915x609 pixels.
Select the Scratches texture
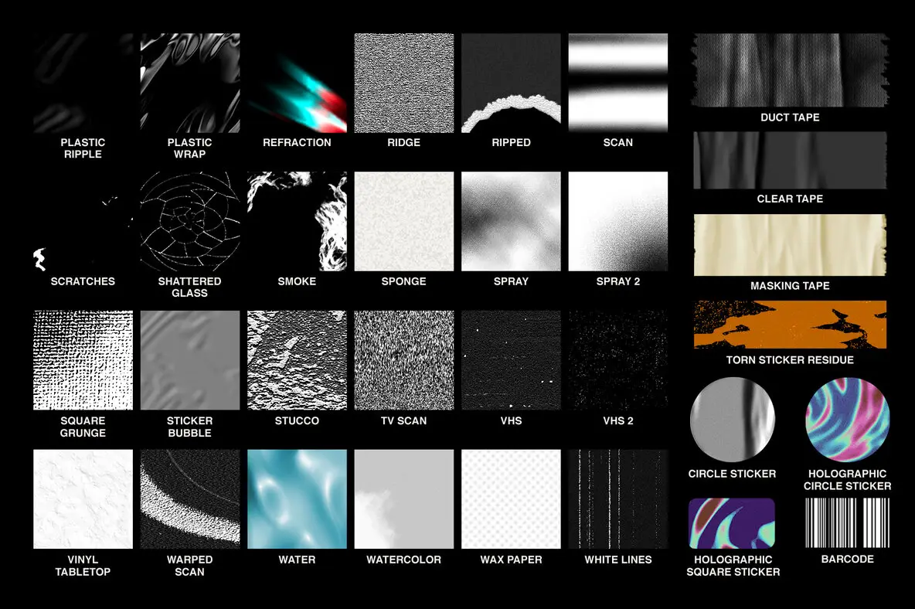(x=83, y=222)
